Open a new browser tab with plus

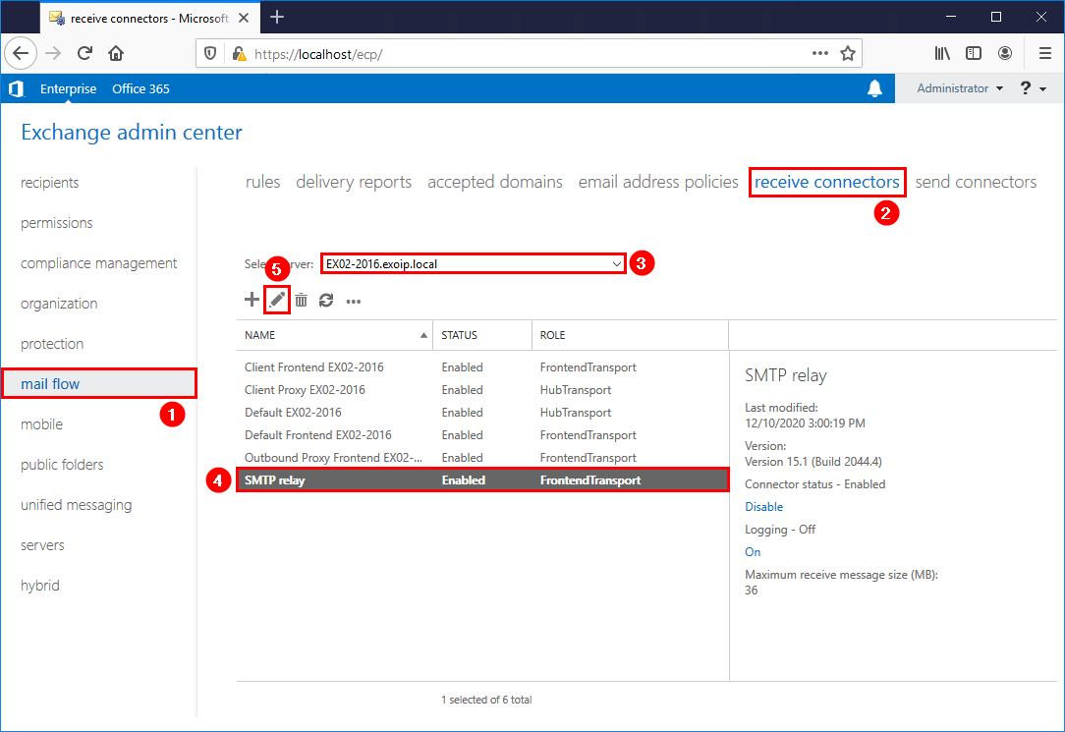277,17
